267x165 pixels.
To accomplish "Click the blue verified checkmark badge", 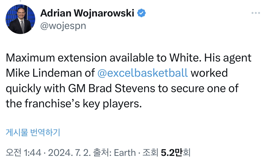I will [141, 13].
